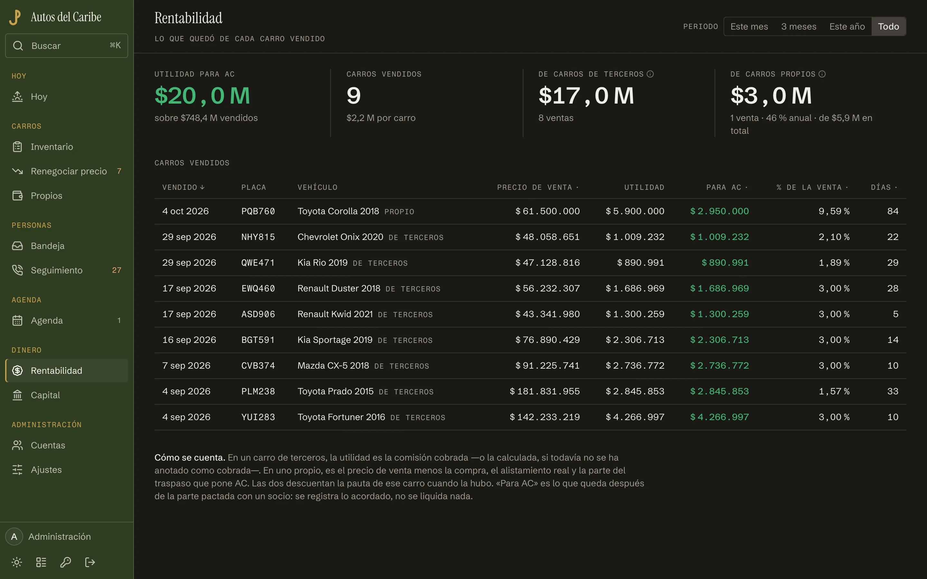Open the Administración account avatar
This screenshot has width=927, height=579.
coord(14,537)
